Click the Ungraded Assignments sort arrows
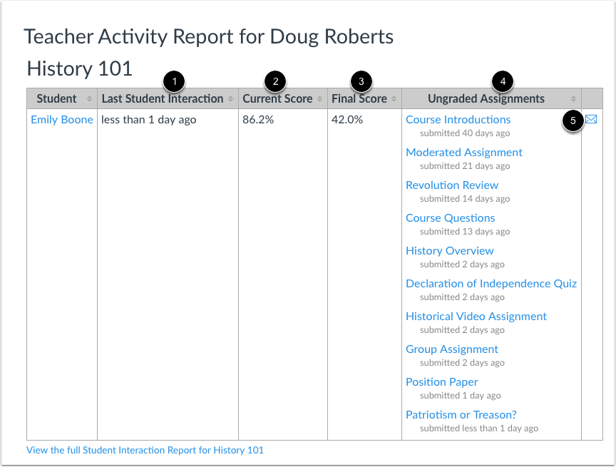The height and width of the screenshot is (467, 616). (573, 98)
